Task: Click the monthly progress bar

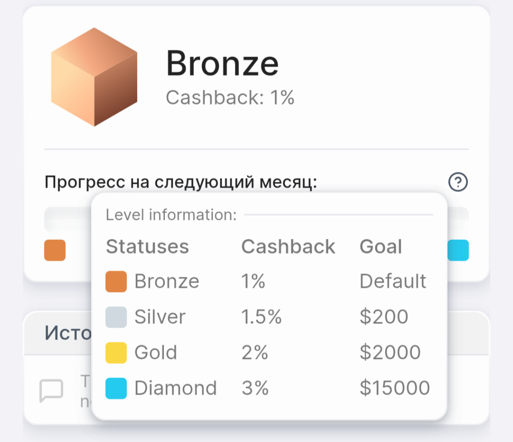Action: click(x=256, y=218)
